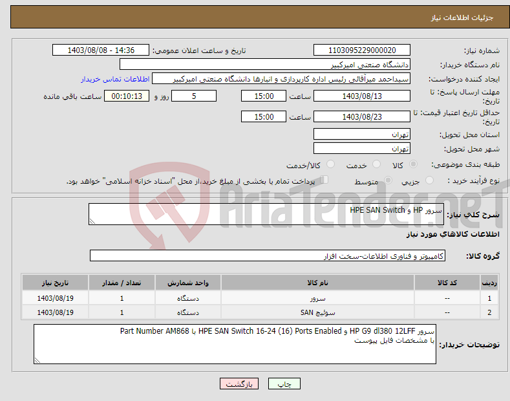Click the delivery province field تهران
This screenshot has height=401, width=510.
tap(362, 134)
